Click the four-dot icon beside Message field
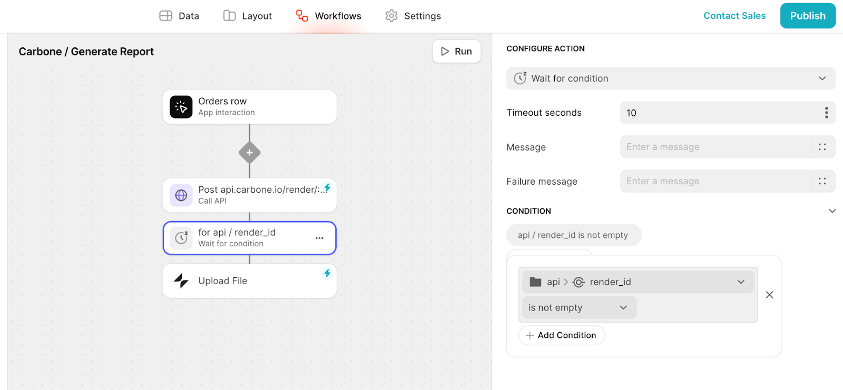Screen dimensions: 843x390 (x=822, y=147)
